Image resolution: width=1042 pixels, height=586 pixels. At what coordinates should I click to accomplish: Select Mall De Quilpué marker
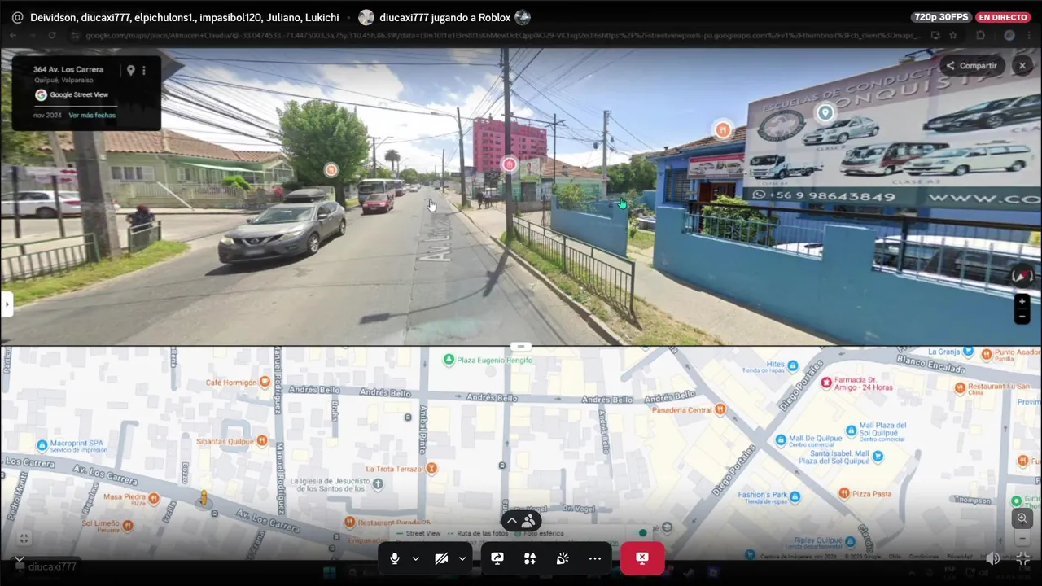coord(781,439)
